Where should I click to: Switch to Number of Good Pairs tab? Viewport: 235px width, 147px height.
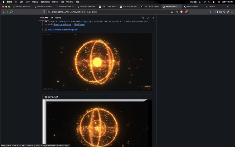(x=43, y=7)
